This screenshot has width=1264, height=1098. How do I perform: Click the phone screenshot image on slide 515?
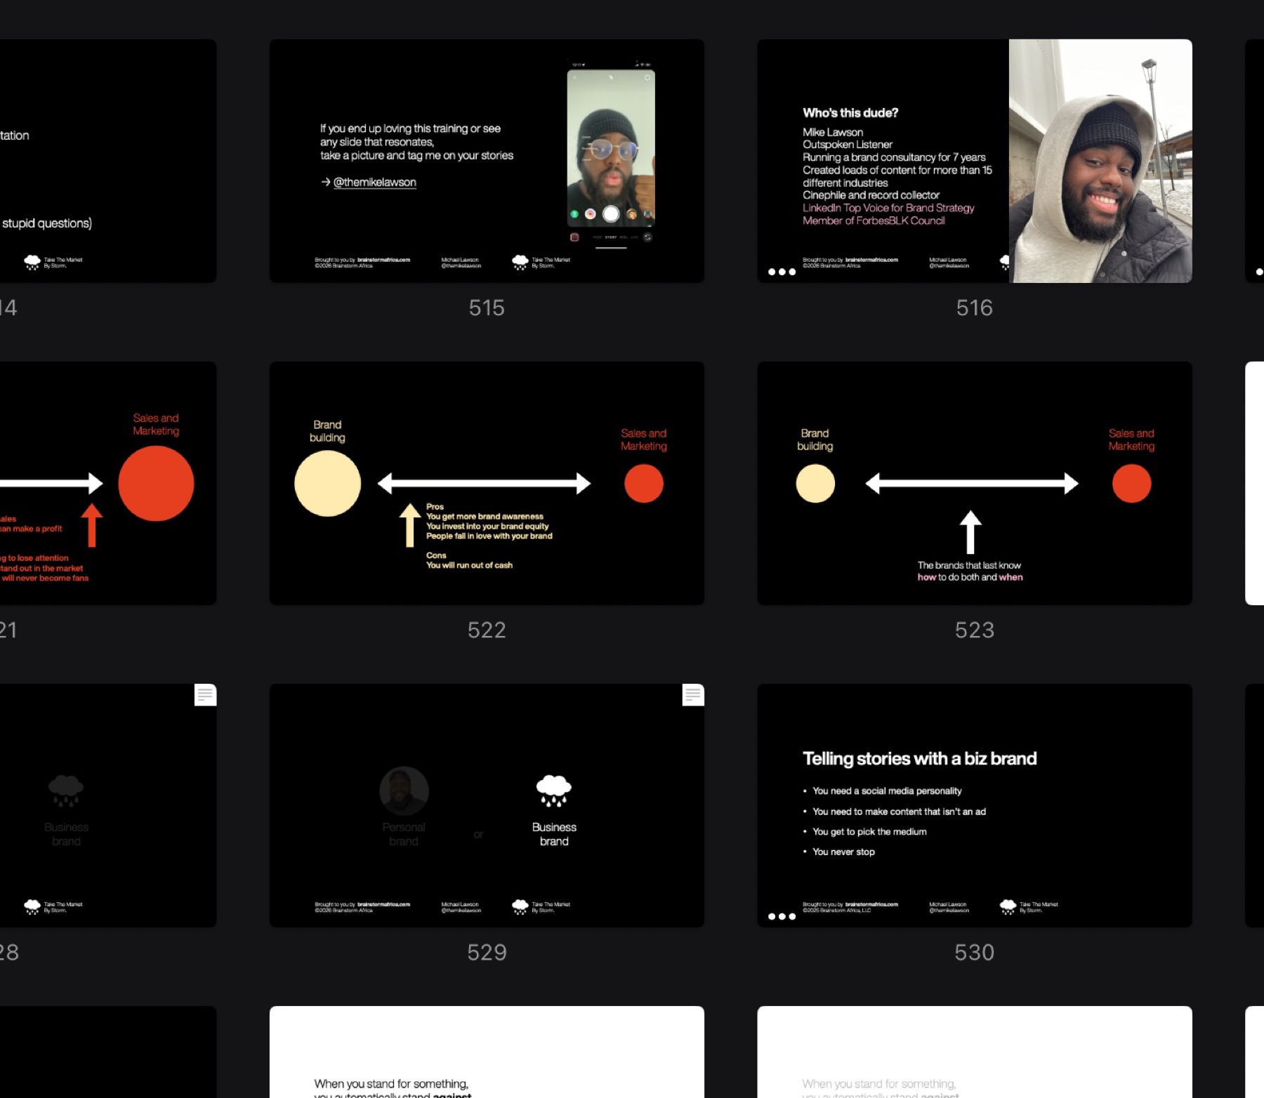611,156
